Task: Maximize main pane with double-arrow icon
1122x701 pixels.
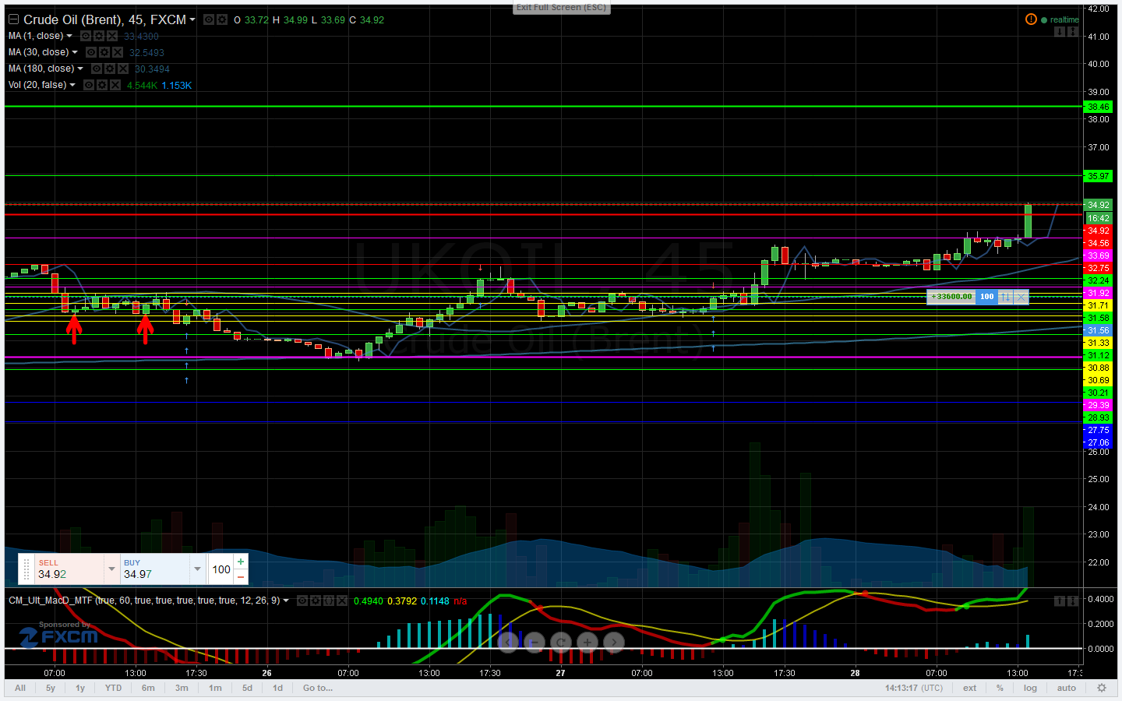Action: coord(1073,32)
